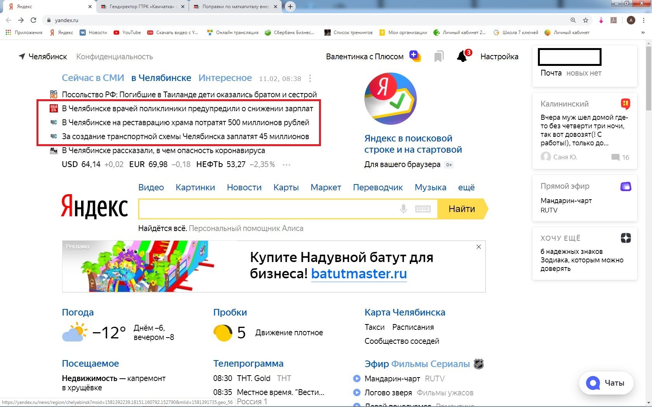Expand the ещё services menu
Image resolution: width=652 pixels, height=407 pixels.
coord(466,188)
